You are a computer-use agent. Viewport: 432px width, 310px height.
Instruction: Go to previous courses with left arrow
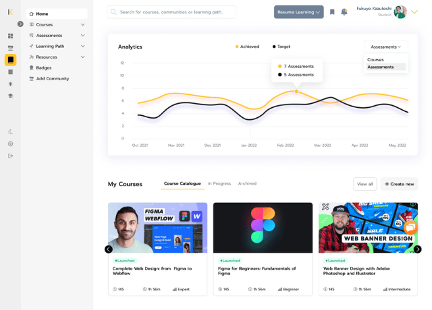coord(109,249)
